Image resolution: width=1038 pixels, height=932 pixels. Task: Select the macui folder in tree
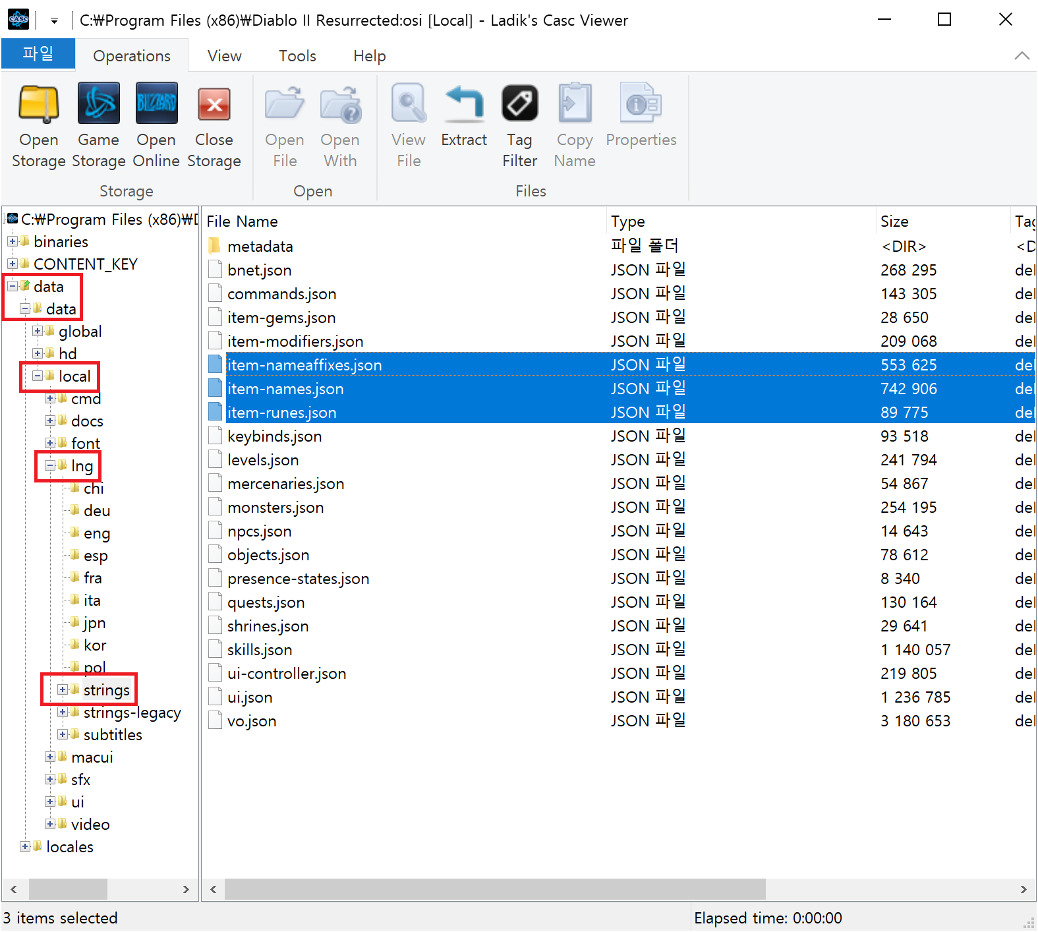tap(92, 757)
